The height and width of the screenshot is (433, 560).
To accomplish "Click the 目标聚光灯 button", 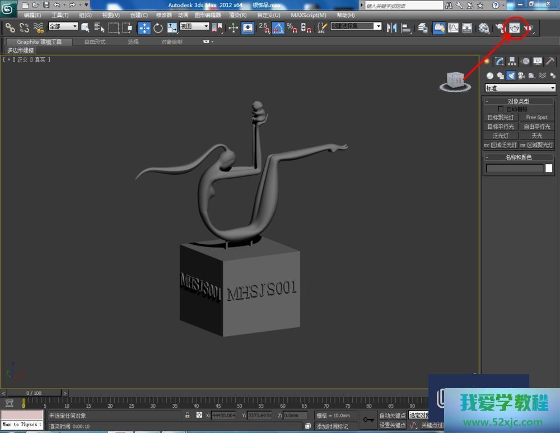I will [x=500, y=118].
